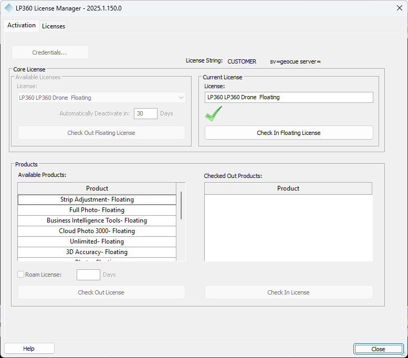Click the Check Out License button
Viewport: 408px width, 358px height.
pos(101,292)
